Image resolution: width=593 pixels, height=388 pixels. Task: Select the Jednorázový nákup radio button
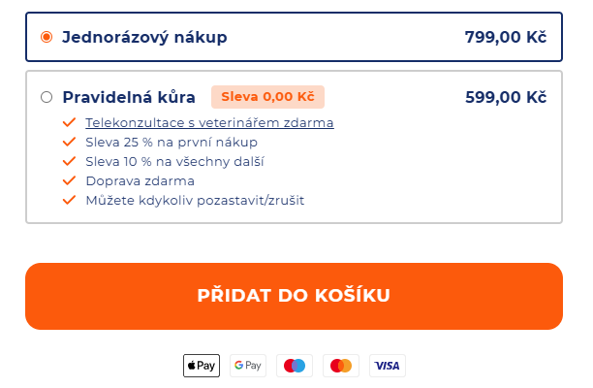point(47,38)
